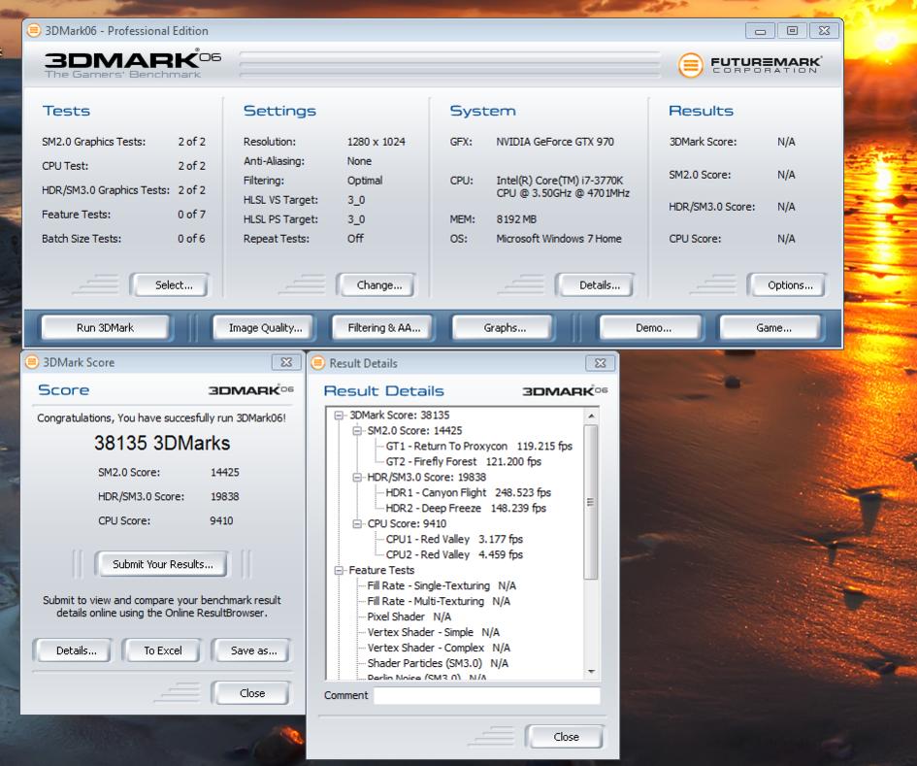Screen dimensions: 917x766
Task: Open system Details in main window
Action: click(x=595, y=285)
